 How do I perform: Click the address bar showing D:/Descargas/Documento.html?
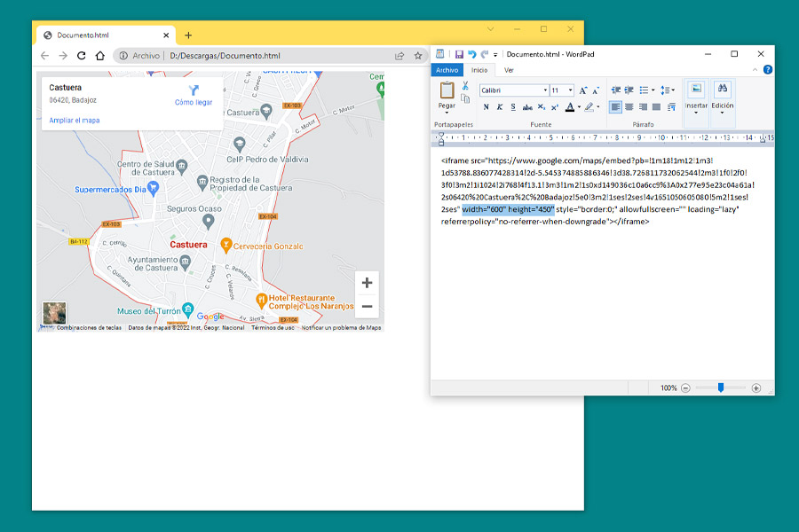(225, 56)
